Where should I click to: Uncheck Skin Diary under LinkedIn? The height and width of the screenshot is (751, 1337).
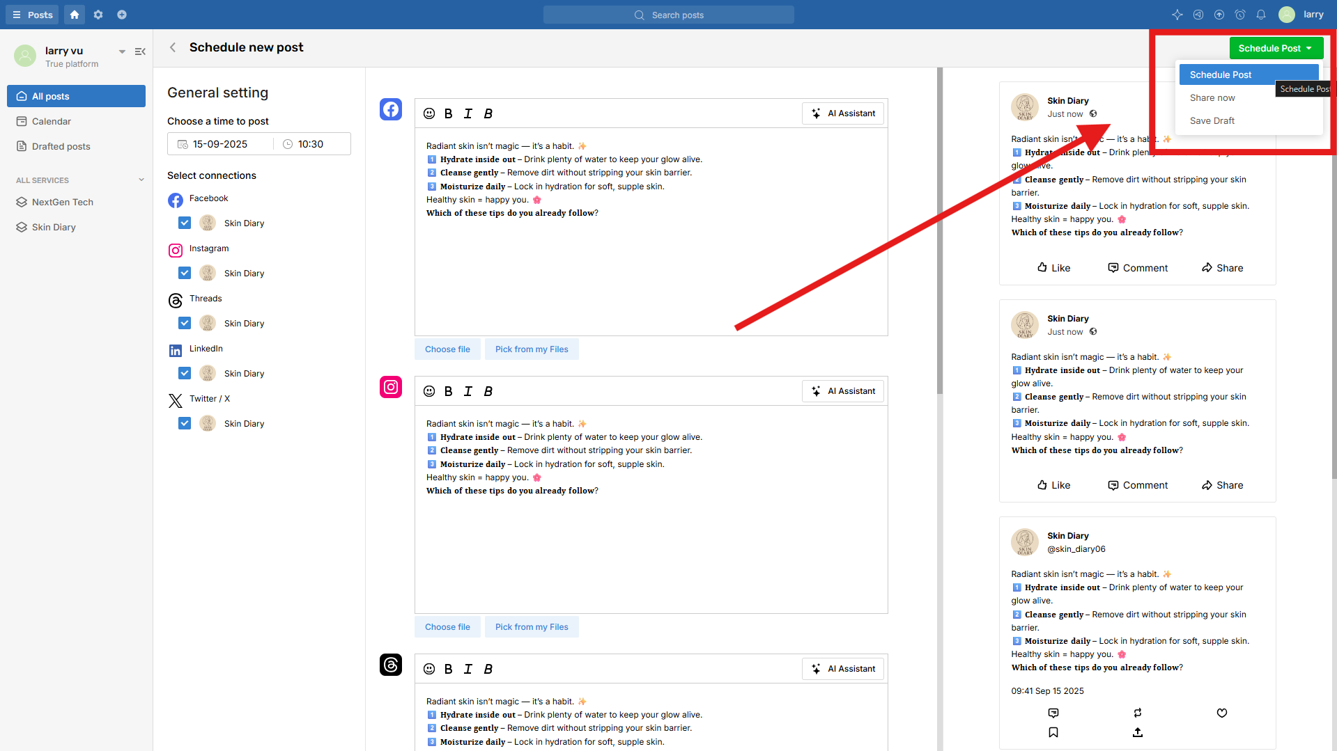(185, 373)
